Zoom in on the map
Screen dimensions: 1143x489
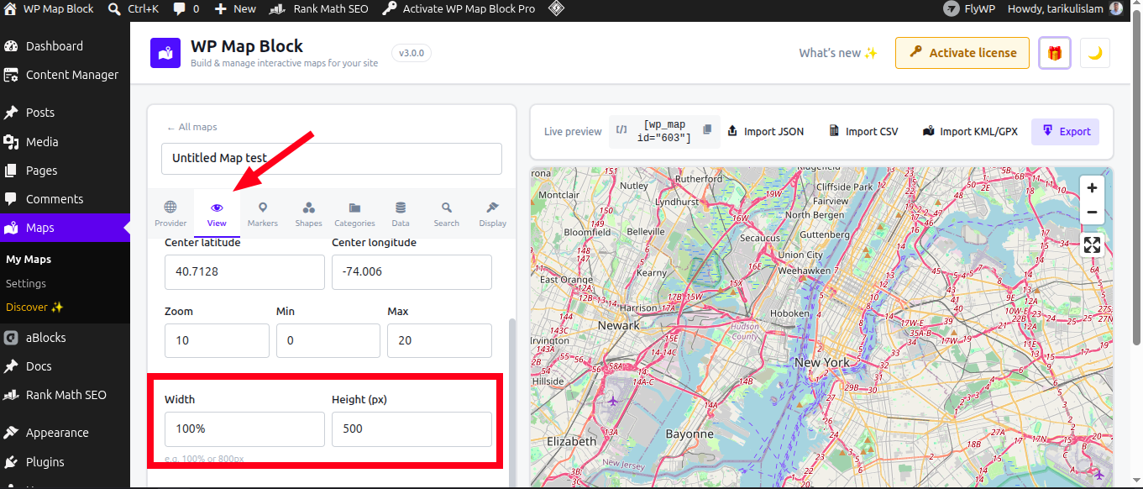[1092, 188]
